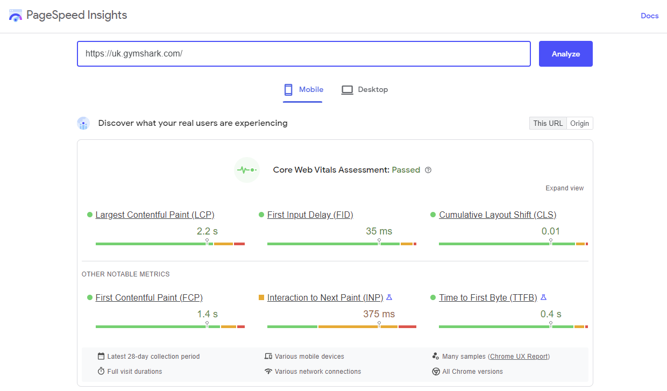
Task: Open the Chrome UX Report link
Action: coord(519,356)
